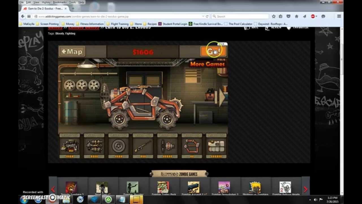This screenshot has width=362, height=204.
Task: Click the browser Search field
Action: click(240, 16)
